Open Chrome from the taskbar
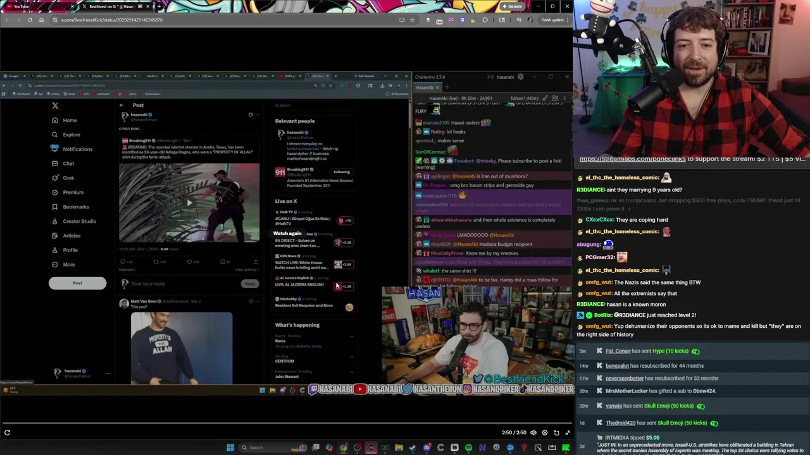The width and height of the screenshot is (810, 455). point(343,447)
